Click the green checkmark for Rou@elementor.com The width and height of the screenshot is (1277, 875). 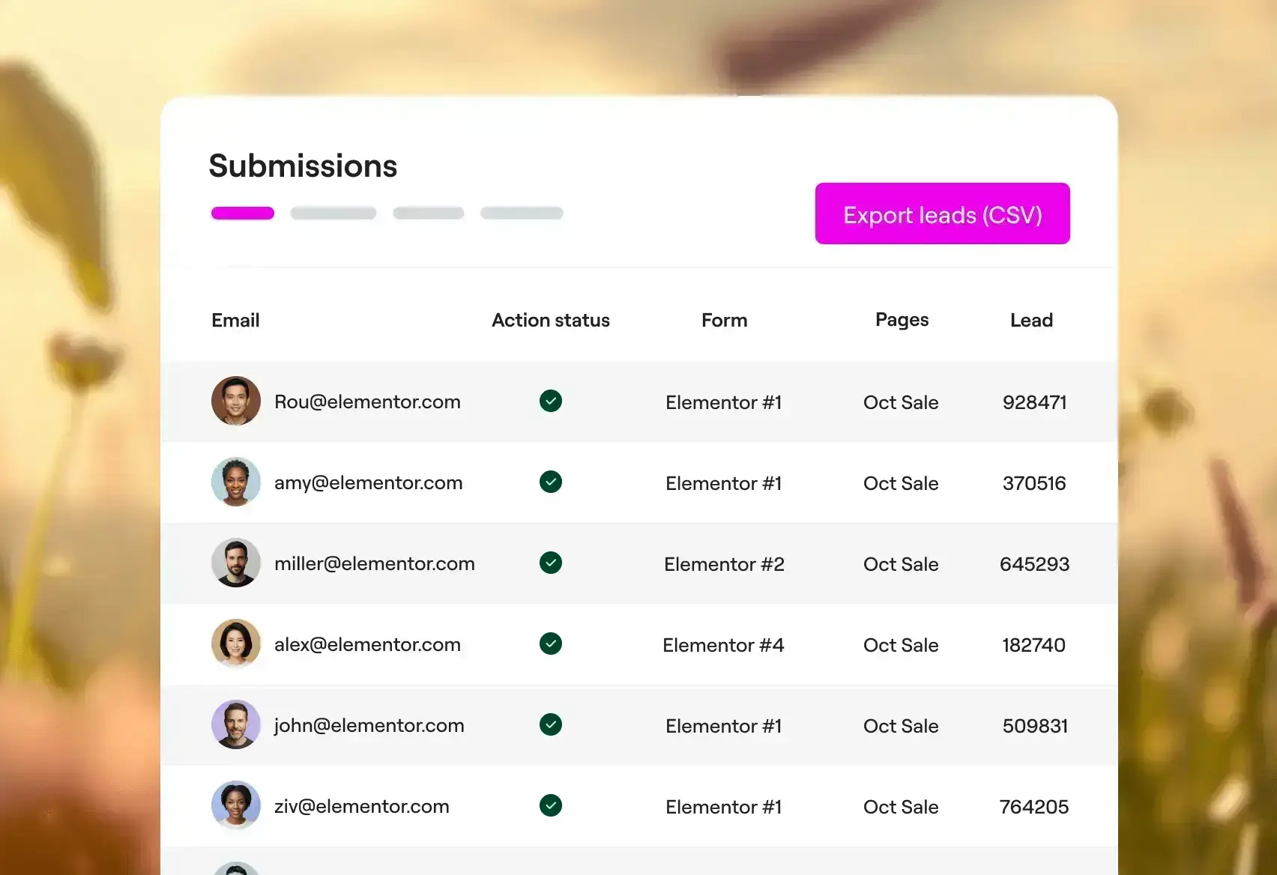pyautogui.click(x=551, y=401)
